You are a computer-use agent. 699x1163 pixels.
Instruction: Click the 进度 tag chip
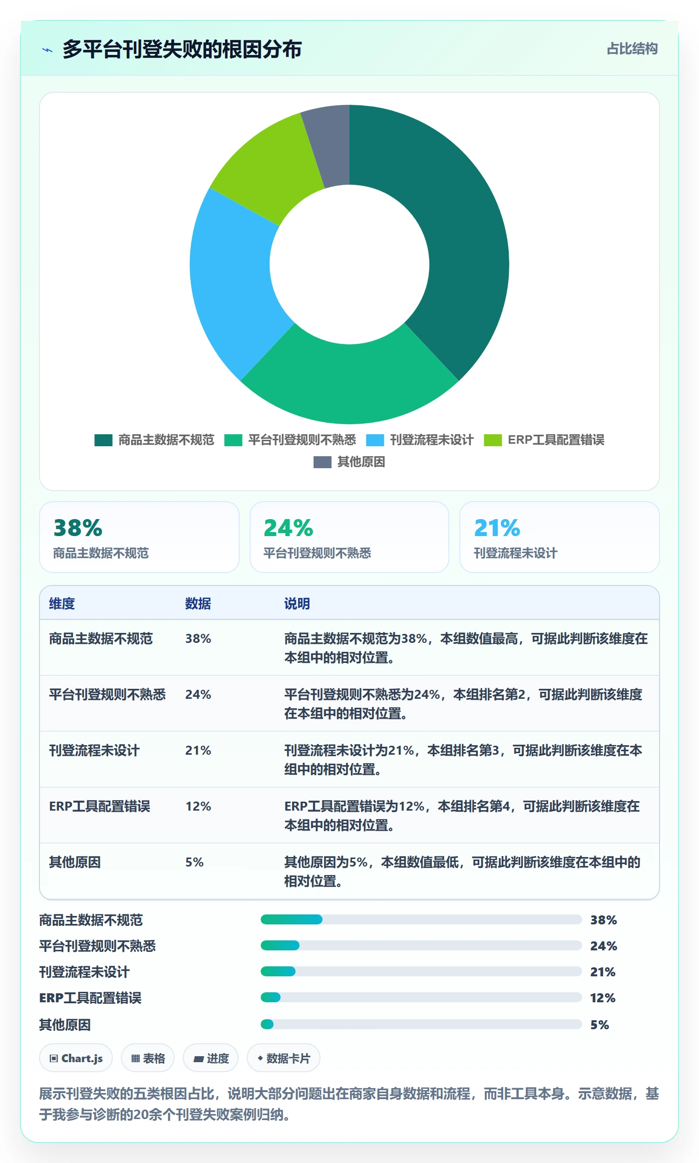click(211, 1058)
